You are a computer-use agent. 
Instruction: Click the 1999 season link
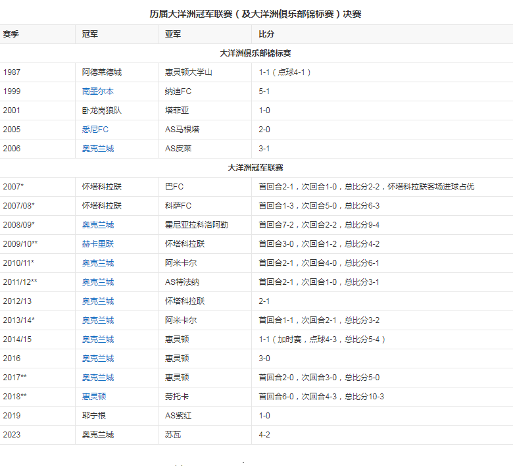tap(12, 91)
